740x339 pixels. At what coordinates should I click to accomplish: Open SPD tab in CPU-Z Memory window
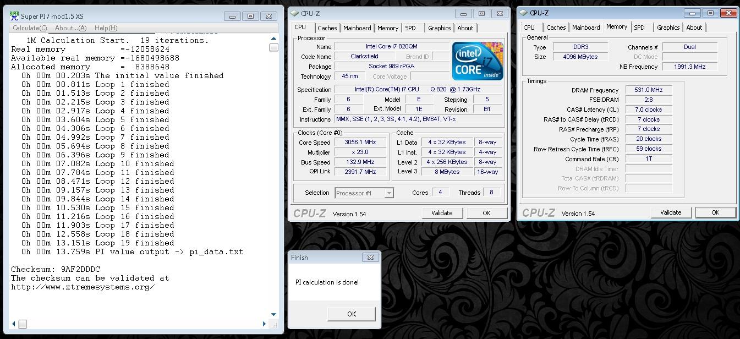pyautogui.click(x=639, y=28)
